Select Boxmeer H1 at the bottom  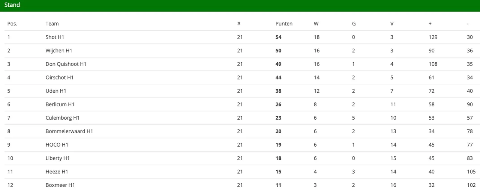click(60, 185)
